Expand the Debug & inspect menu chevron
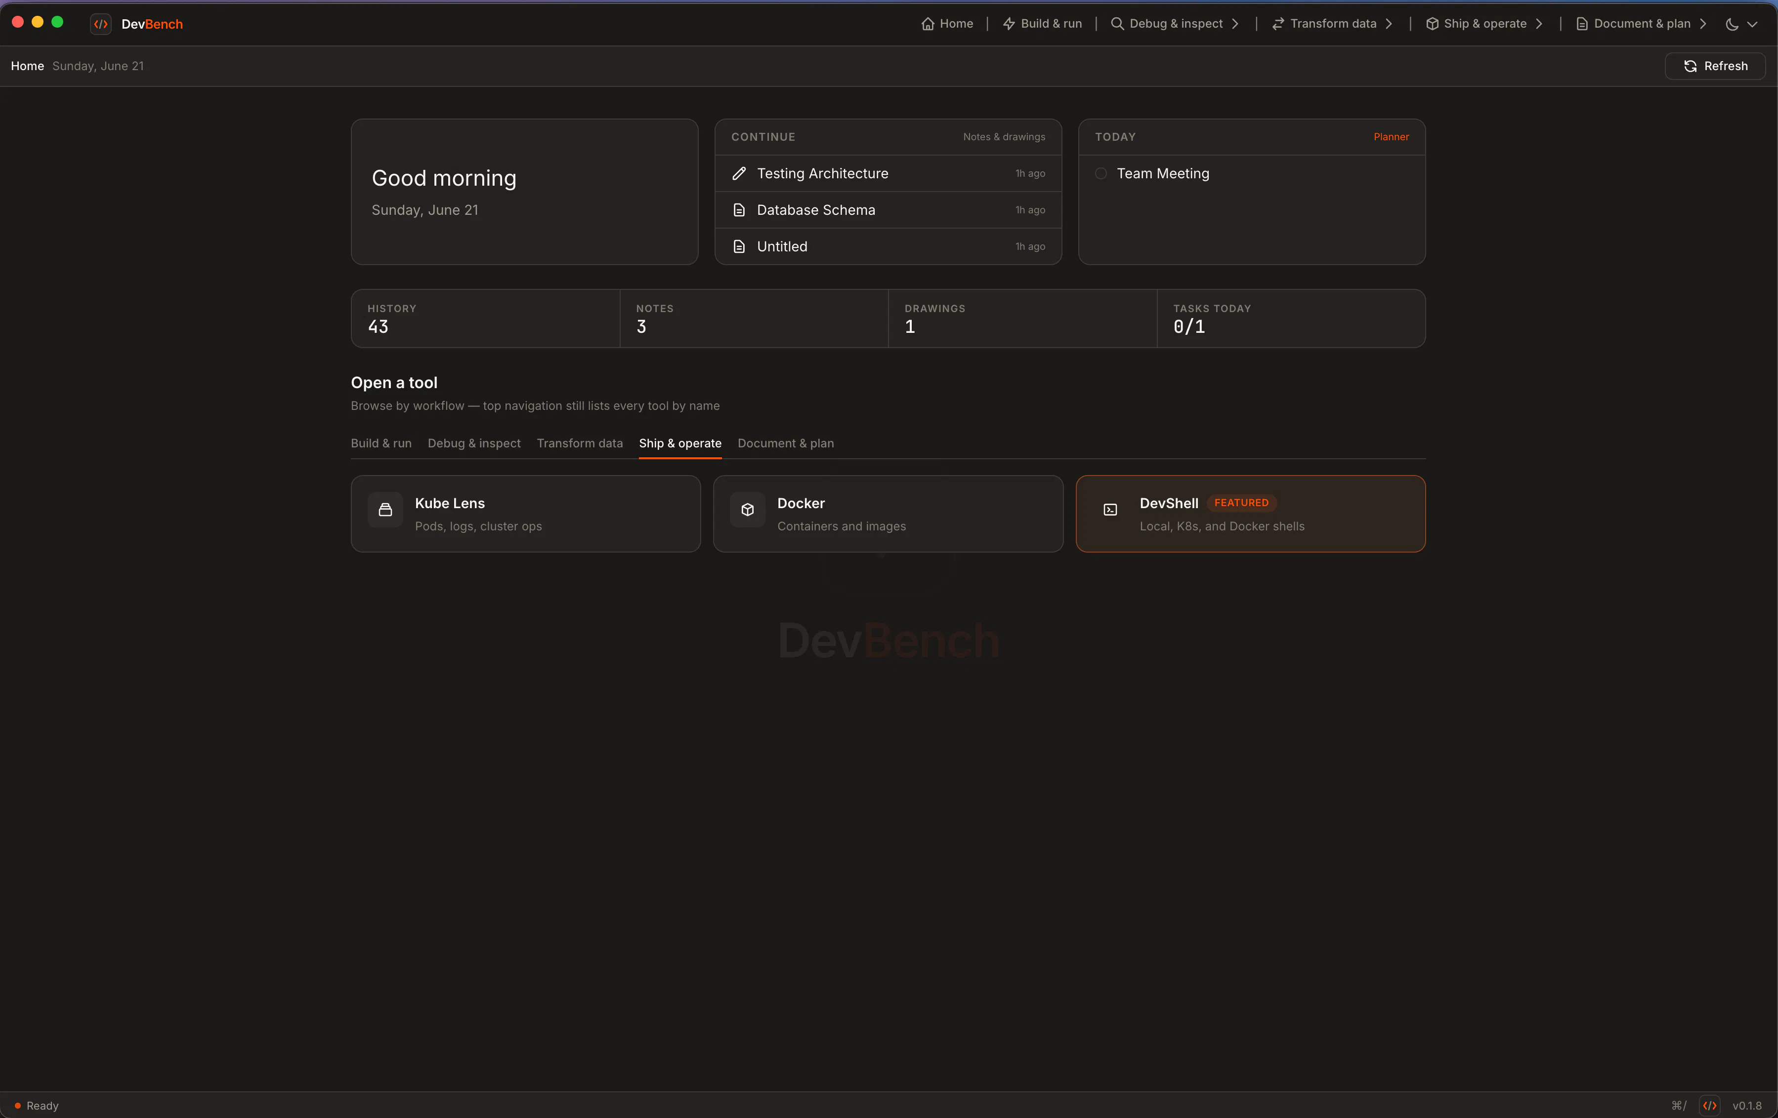The height and width of the screenshot is (1118, 1778). point(1234,24)
